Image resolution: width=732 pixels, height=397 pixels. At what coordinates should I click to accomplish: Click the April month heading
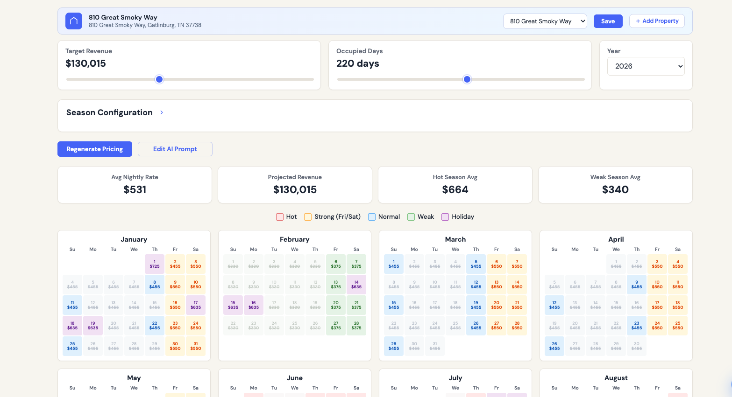616,239
